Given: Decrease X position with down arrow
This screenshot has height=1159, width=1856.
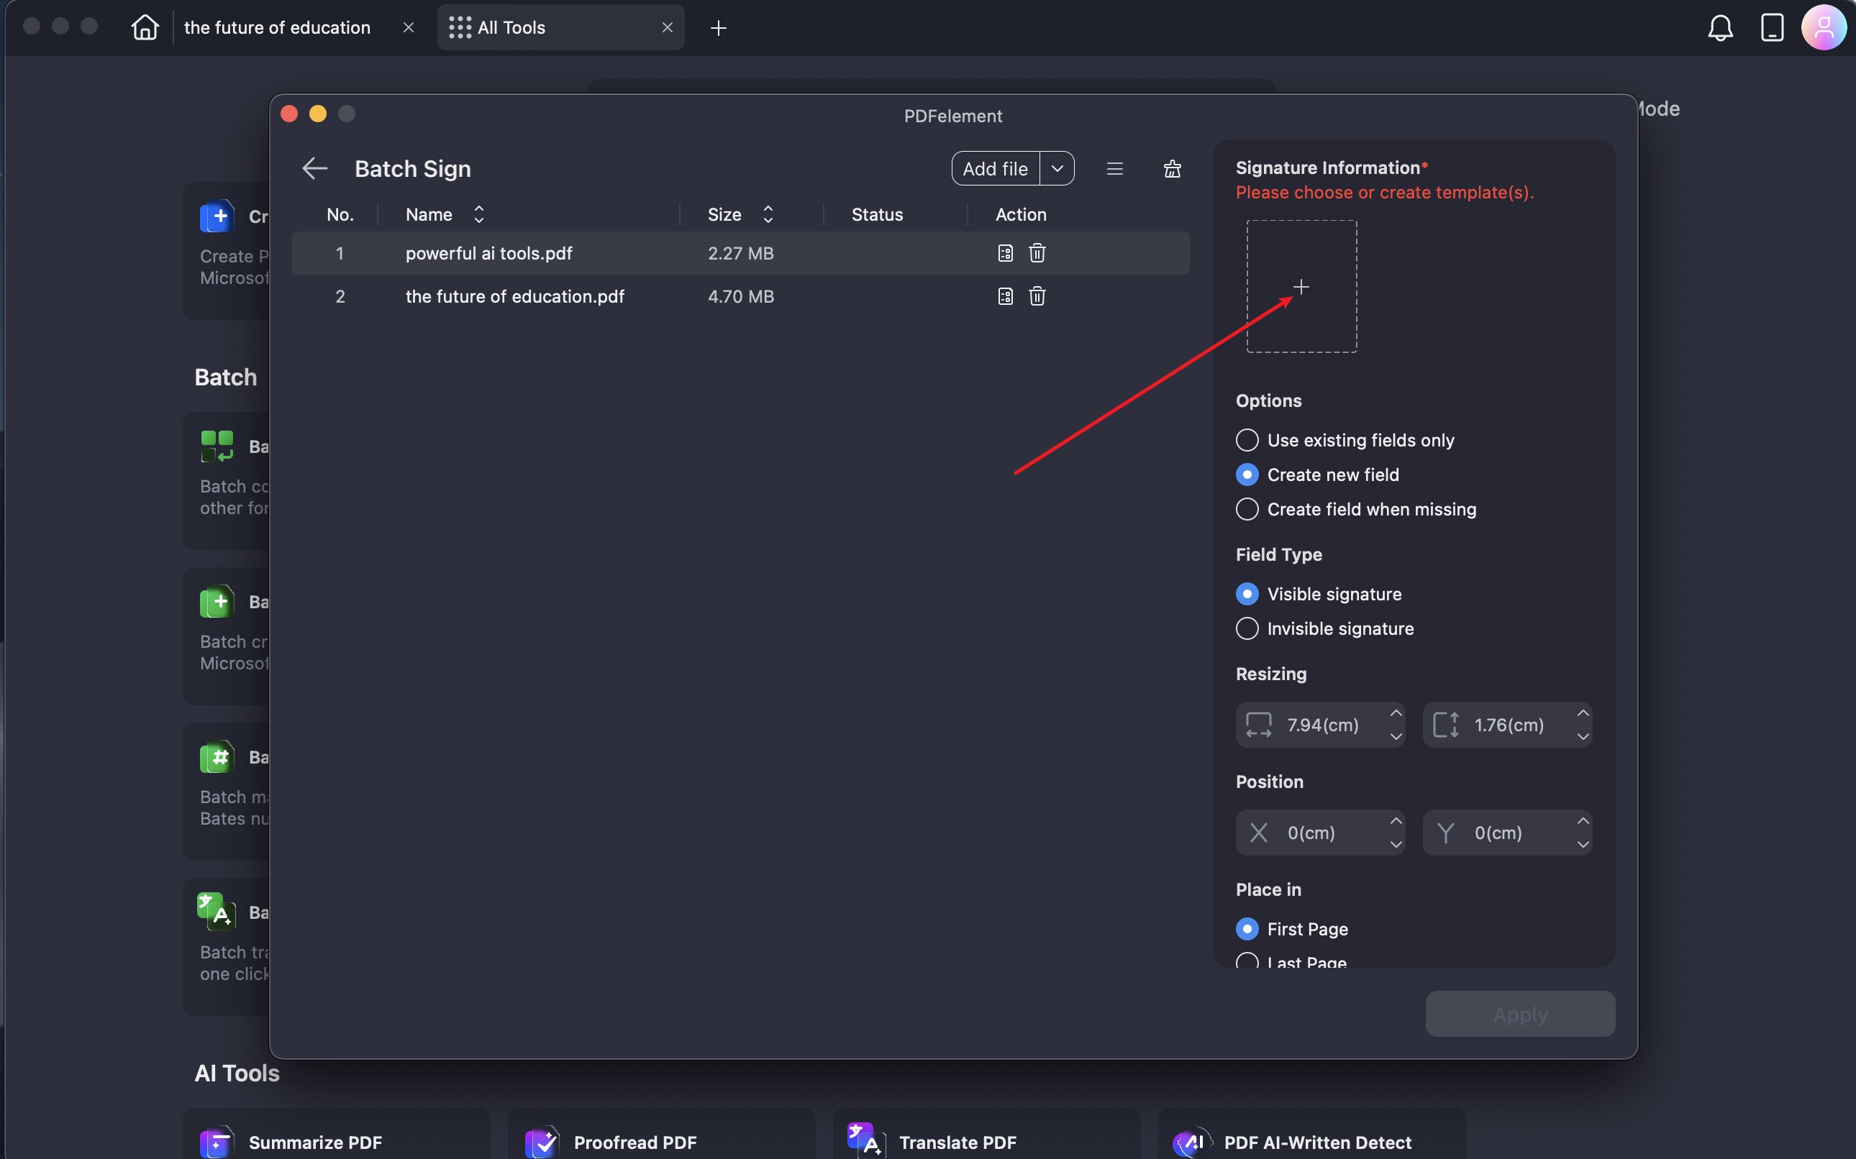Looking at the screenshot, I should click(1396, 845).
